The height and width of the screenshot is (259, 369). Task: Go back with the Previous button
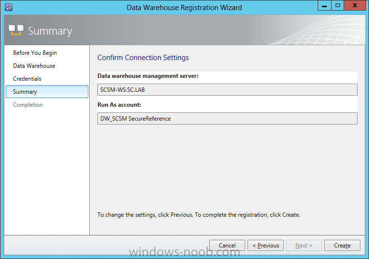[265, 246]
